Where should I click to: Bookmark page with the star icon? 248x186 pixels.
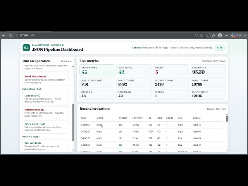207,35
